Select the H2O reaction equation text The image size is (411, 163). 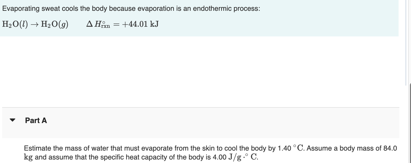[x=80, y=24]
